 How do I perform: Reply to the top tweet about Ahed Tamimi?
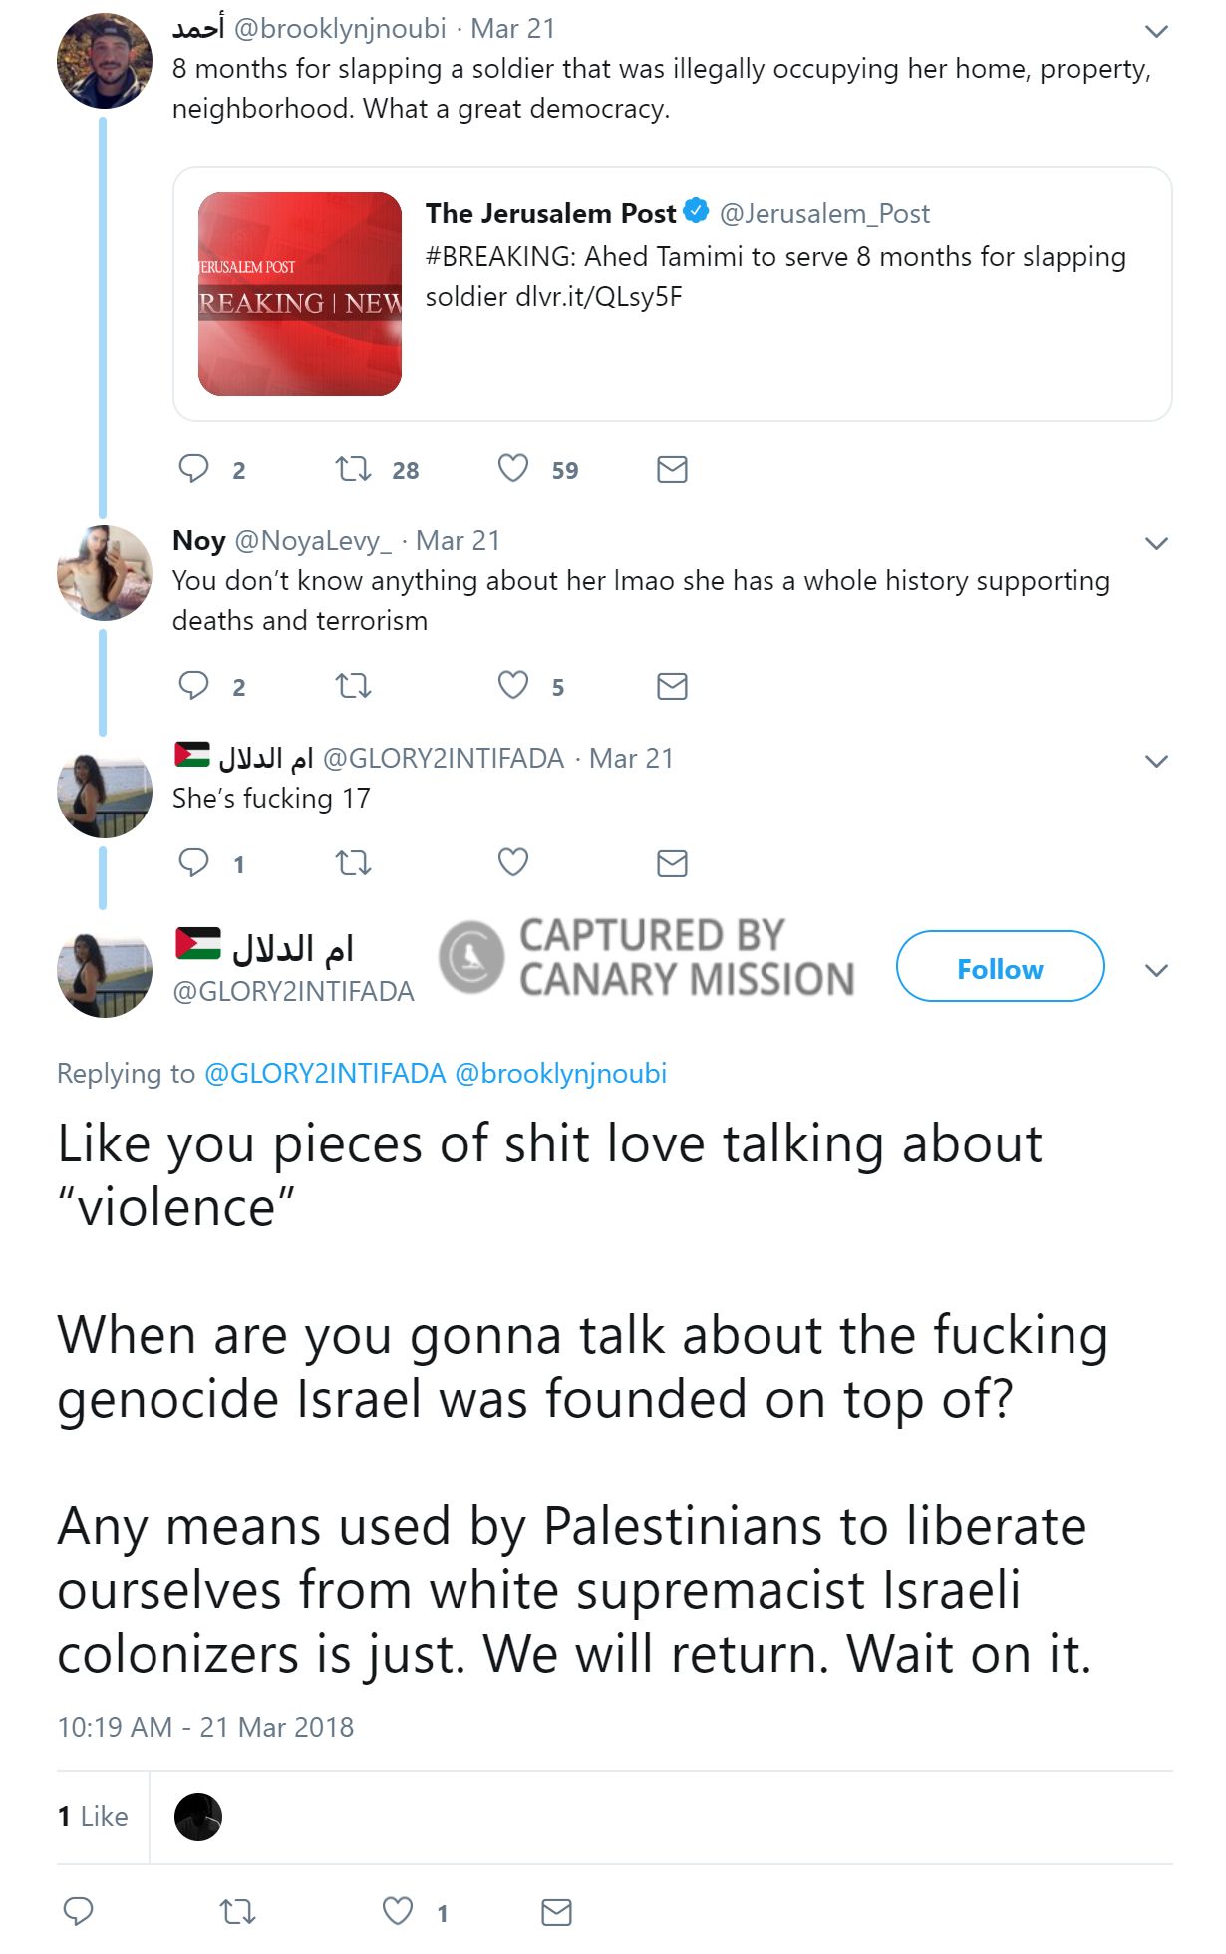(x=193, y=468)
